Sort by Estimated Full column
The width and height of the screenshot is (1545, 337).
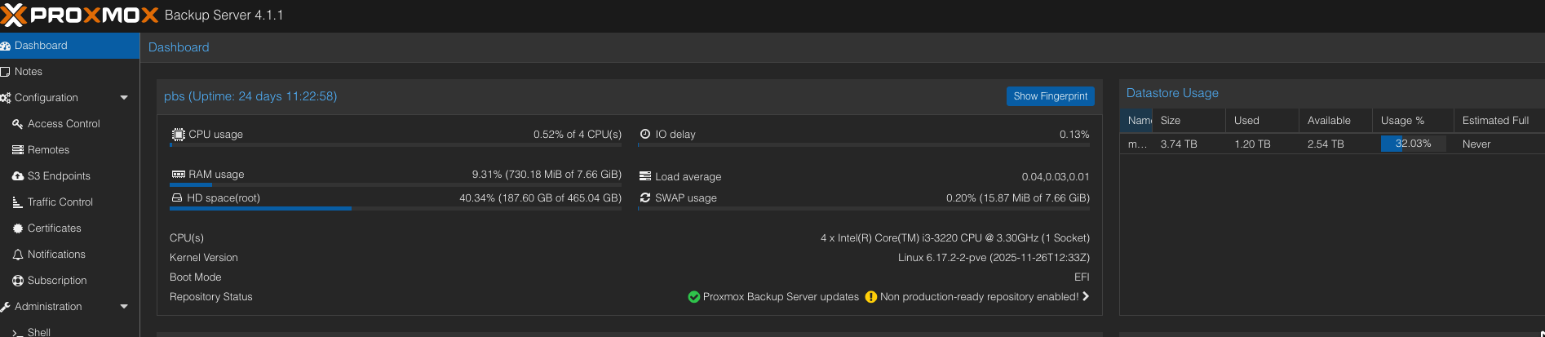click(1499, 121)
